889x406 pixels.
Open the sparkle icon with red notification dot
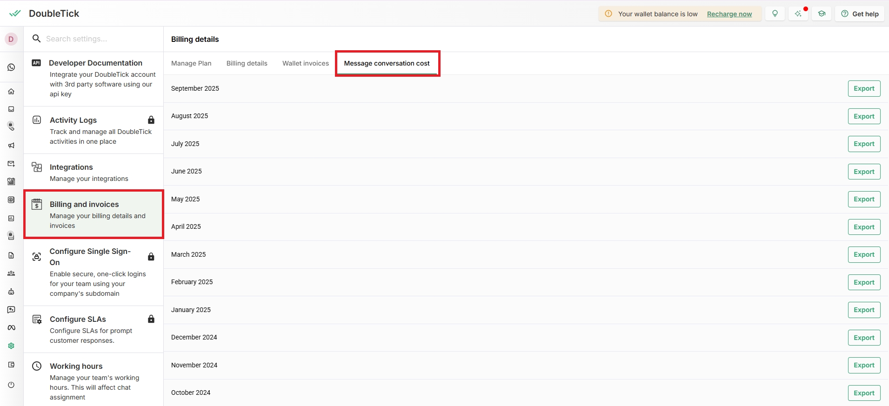[798, 14]
